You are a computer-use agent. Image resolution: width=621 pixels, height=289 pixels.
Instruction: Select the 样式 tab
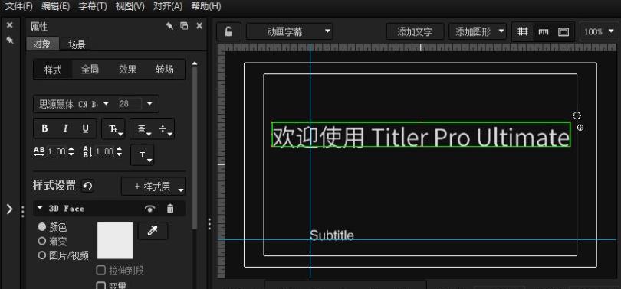(53, 70)
